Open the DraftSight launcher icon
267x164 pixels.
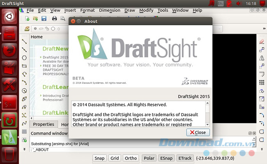9,137
